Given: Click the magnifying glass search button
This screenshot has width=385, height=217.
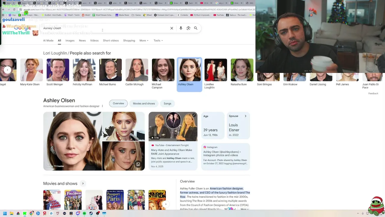Looking at the screenshot, I should (x=196, y=28).
